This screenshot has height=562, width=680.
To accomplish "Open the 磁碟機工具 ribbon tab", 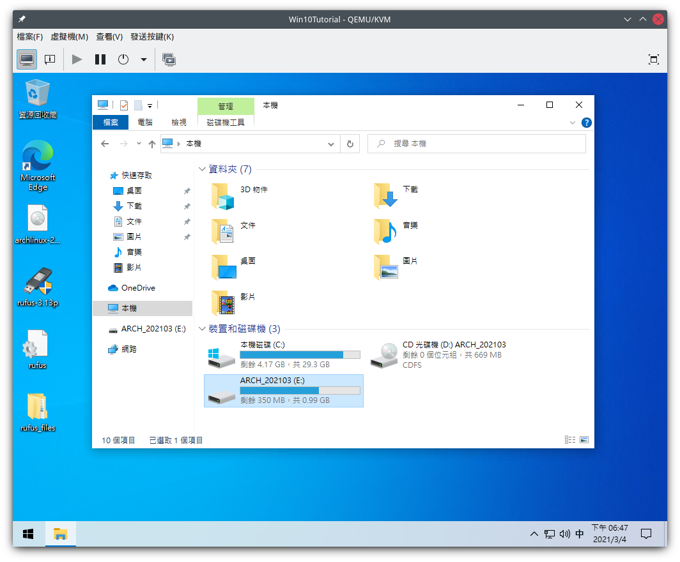I will tap(226, 123).
